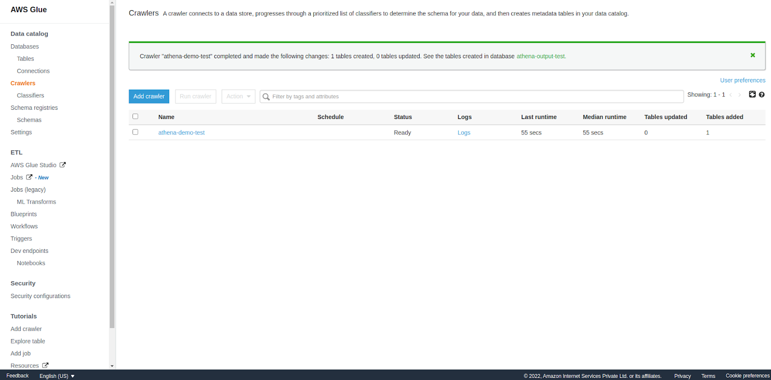
Task: Open Jobs (legacy) in ETL section
Action: (x=28, y=190)
